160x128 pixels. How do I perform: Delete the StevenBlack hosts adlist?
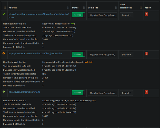pos(146,15)
